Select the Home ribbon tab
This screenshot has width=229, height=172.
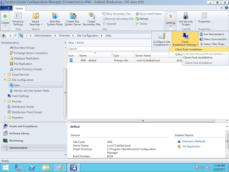click(x=19, y=8)
